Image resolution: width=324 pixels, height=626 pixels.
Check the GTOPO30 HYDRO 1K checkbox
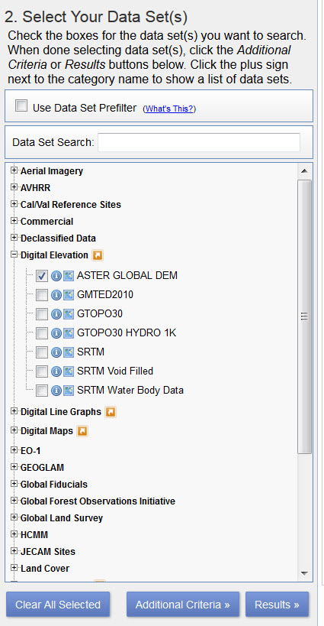click(x=42, y=333)
